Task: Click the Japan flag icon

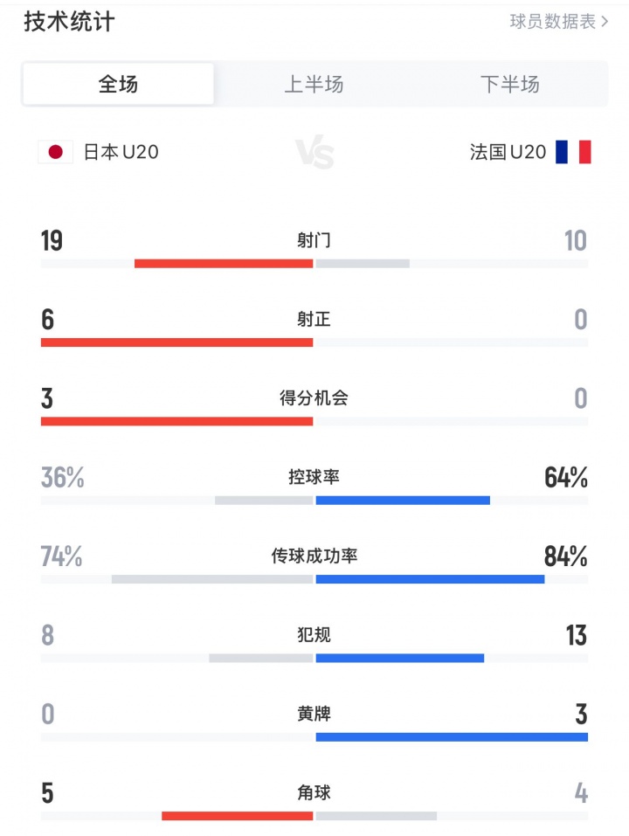Action: (x=55, y=152)
